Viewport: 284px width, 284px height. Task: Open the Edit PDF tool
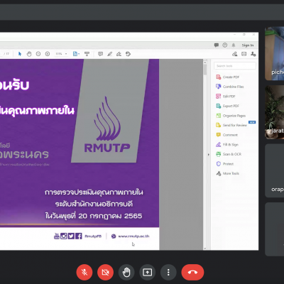[225, 97]
